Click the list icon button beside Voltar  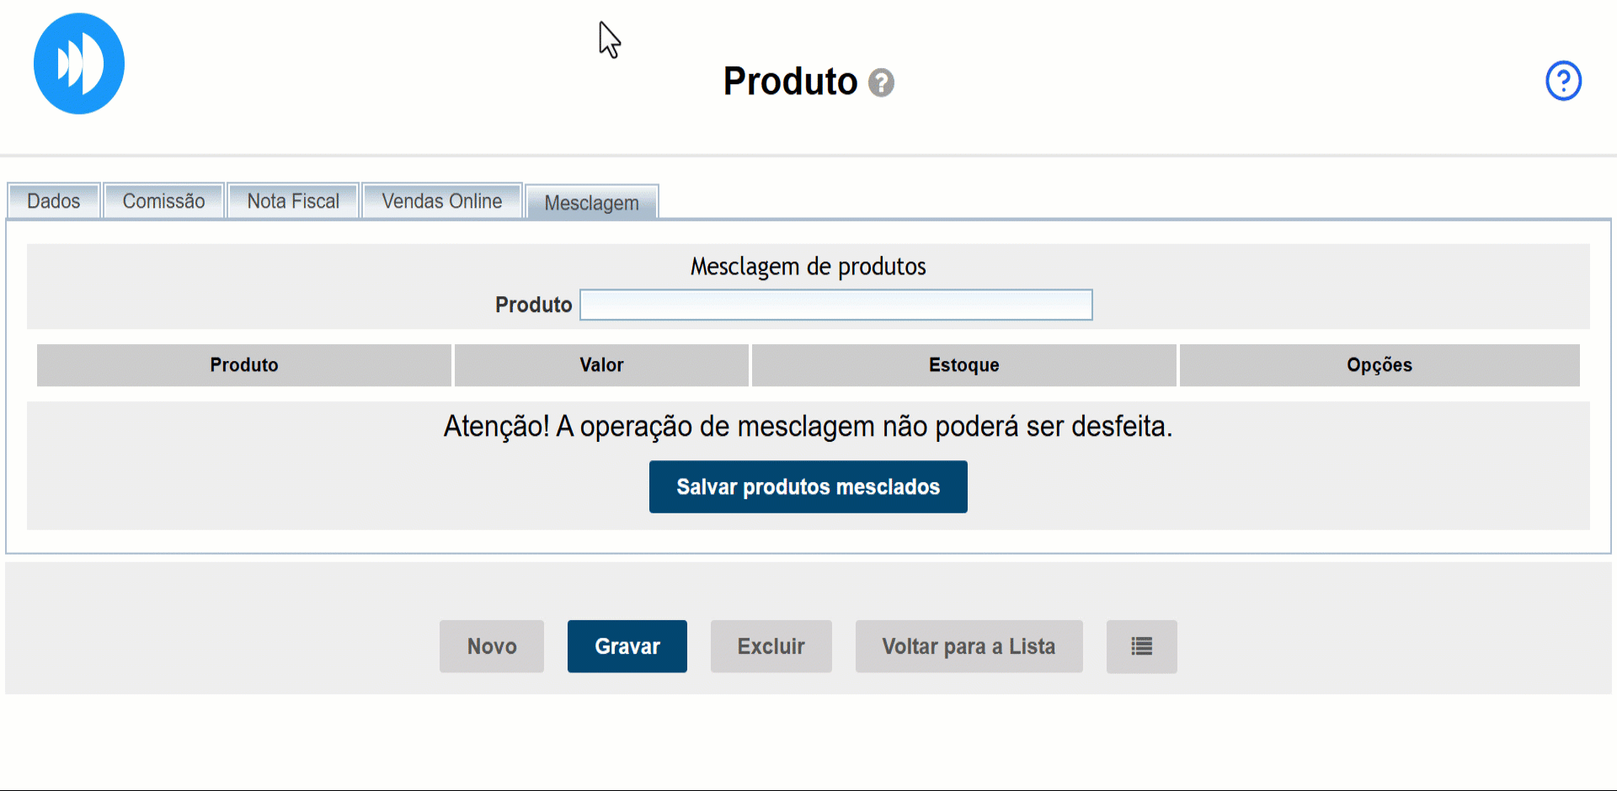point(1141,646)
